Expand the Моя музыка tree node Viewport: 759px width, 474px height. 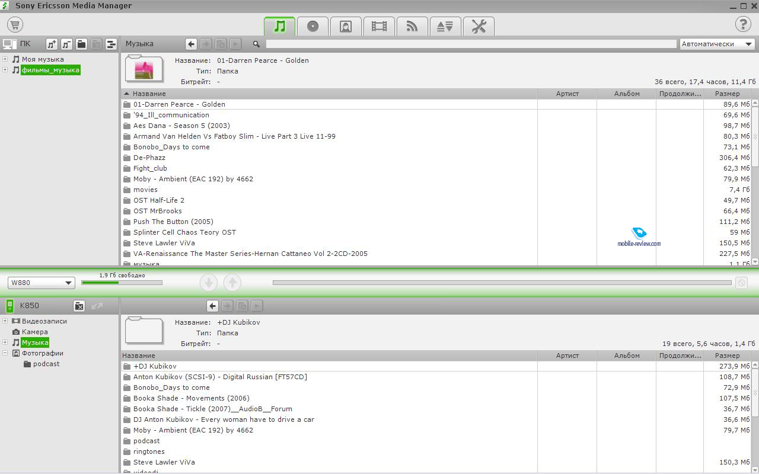coord(5,59)
